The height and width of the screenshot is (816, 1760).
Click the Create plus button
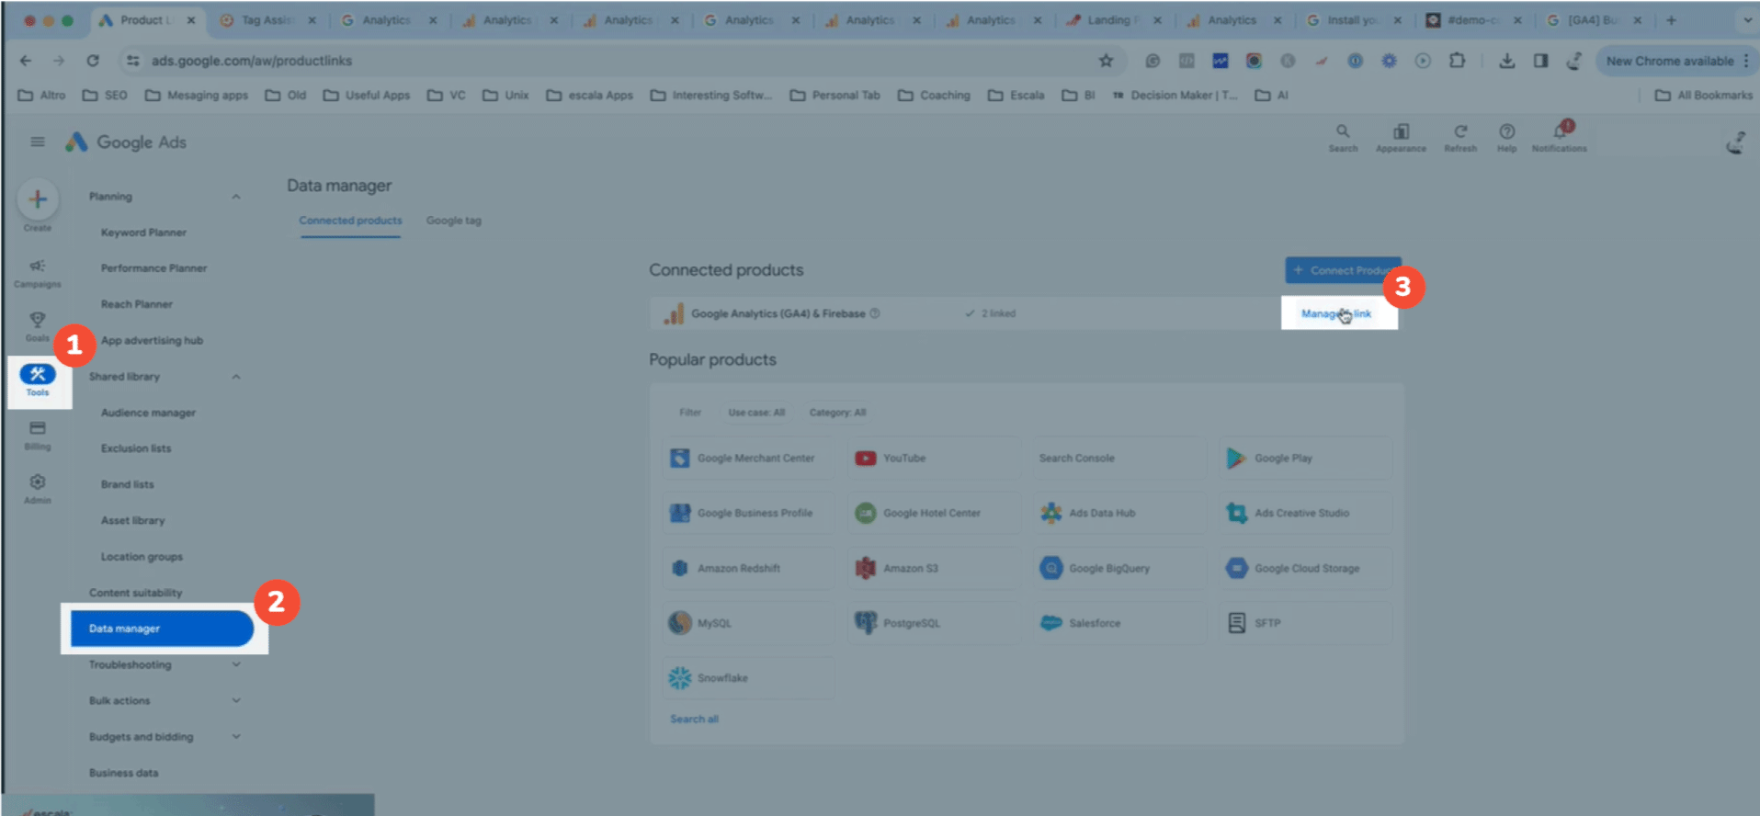(x=38, y=199)
